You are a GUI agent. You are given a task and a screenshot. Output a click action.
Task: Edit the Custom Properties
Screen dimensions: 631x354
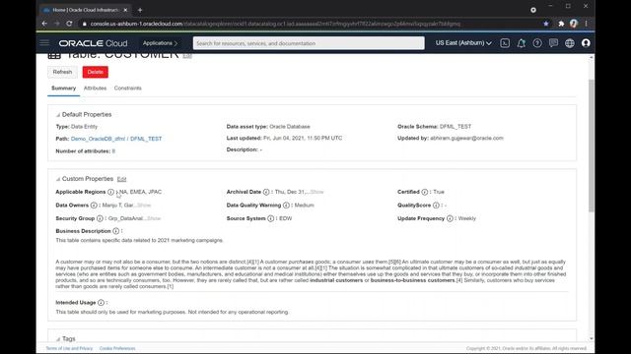(x=121, y=179)
